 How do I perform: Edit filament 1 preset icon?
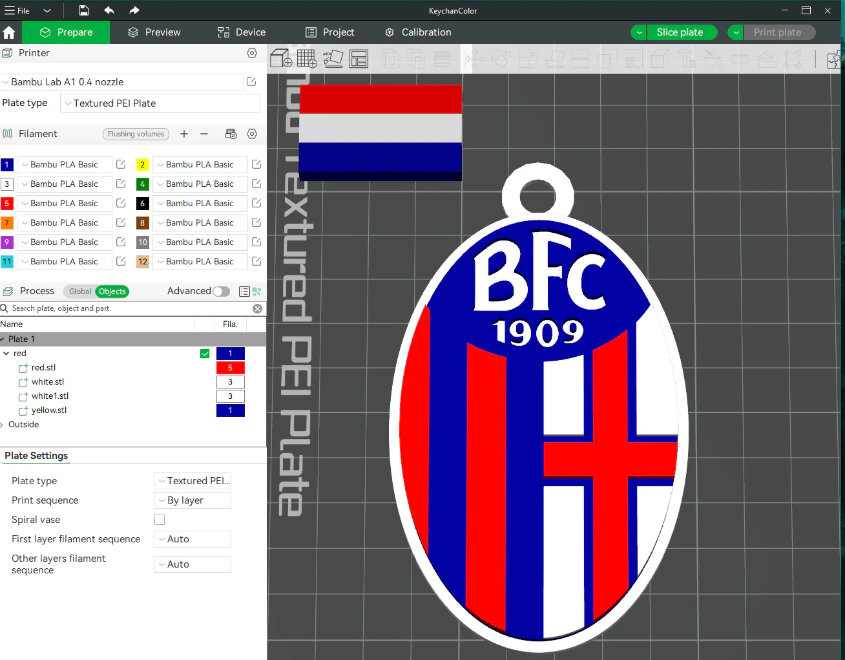click(121, 164)
